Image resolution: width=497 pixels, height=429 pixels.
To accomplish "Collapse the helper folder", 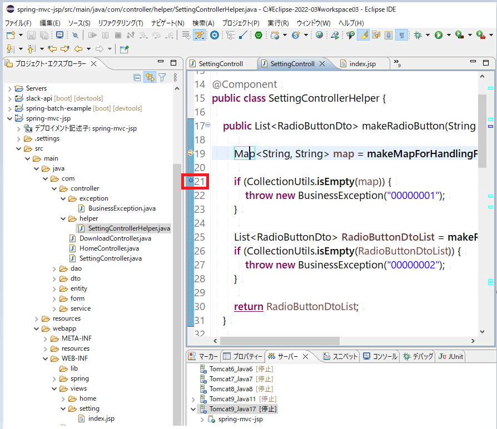I will [x=63, y=218].
